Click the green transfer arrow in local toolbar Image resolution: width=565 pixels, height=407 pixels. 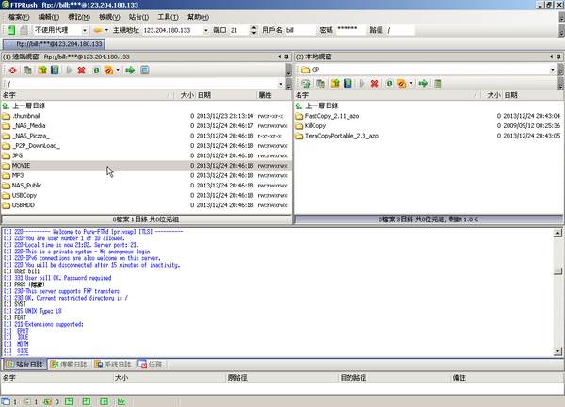click(x=422, y=83)
